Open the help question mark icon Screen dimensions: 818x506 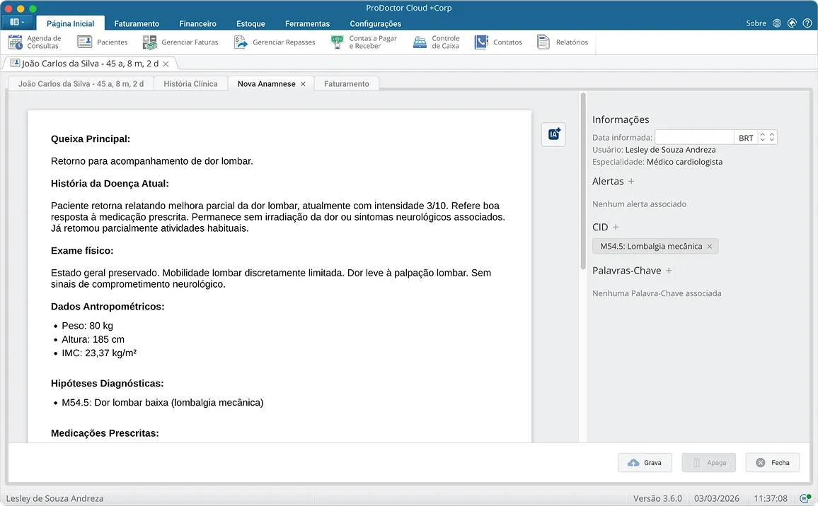click(807, 23)
